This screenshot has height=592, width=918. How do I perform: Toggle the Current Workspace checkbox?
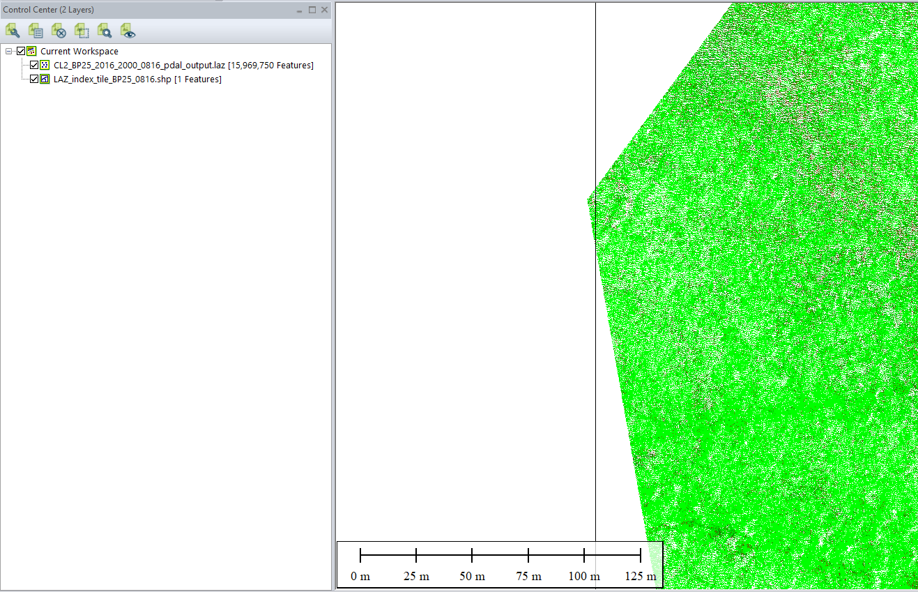click(x=21, y=50)
